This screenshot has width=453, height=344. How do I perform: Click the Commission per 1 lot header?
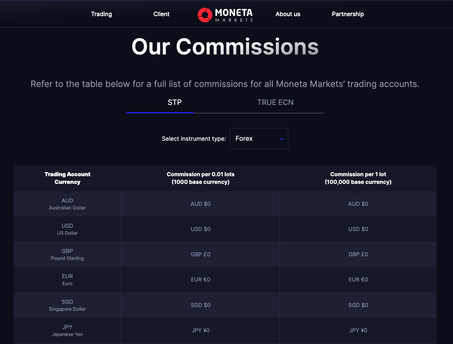[x=358, y=178]
